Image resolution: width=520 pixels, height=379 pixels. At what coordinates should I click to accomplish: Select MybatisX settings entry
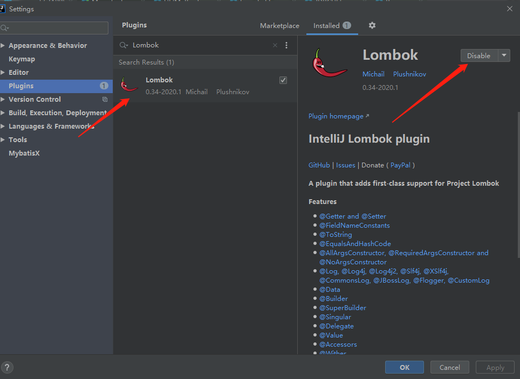tap(24, 153)
